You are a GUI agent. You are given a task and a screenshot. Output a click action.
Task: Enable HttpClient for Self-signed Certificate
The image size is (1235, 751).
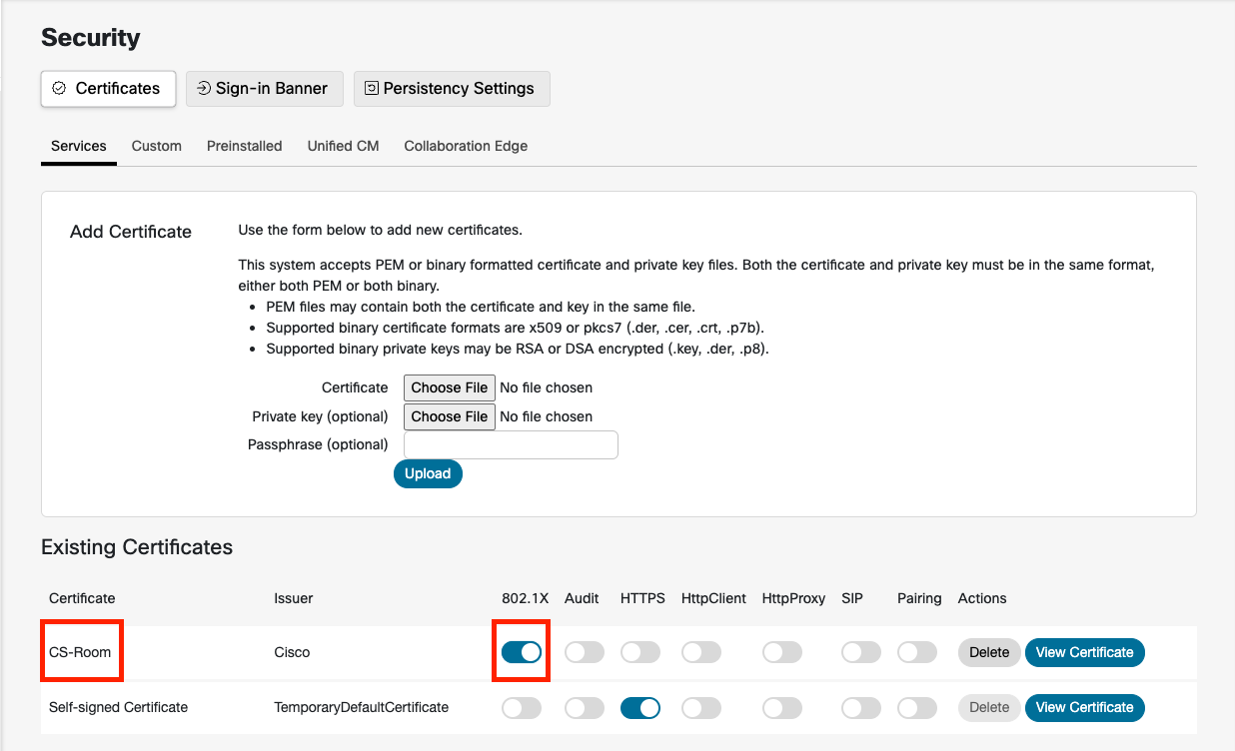point(701,708)
